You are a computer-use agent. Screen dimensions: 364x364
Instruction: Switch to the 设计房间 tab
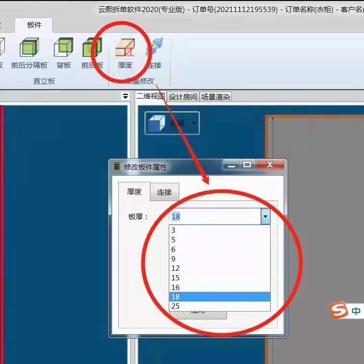pos(183,97)
